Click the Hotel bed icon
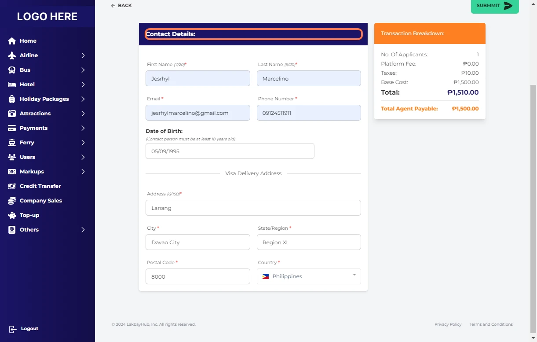This screenshot has width=537, height=342. point(12,85)
